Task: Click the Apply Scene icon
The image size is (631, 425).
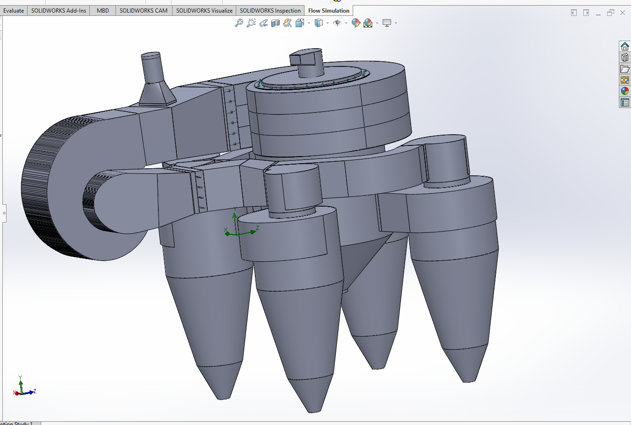Action: (x=368, y=23)
